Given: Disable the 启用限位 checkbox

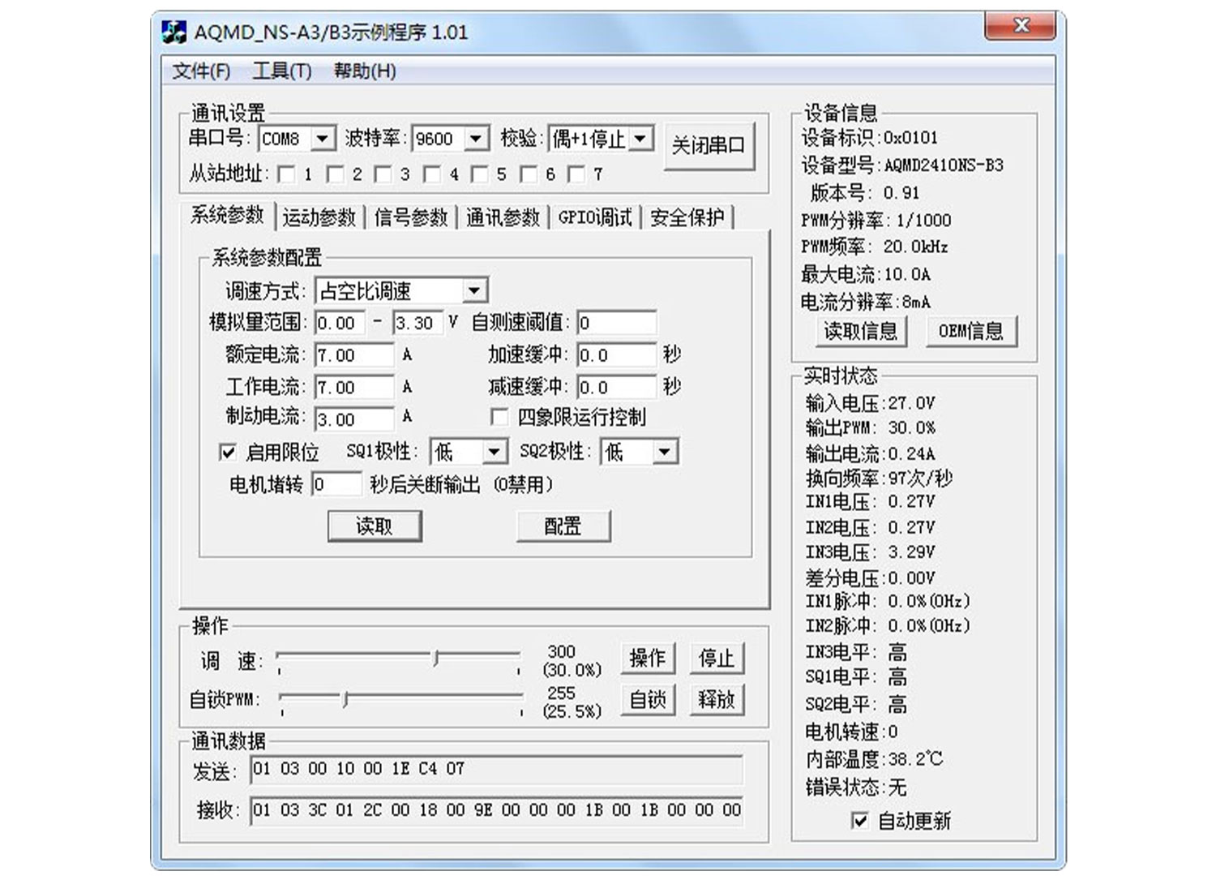Looking at the screenshot, I should click(227, 451).
